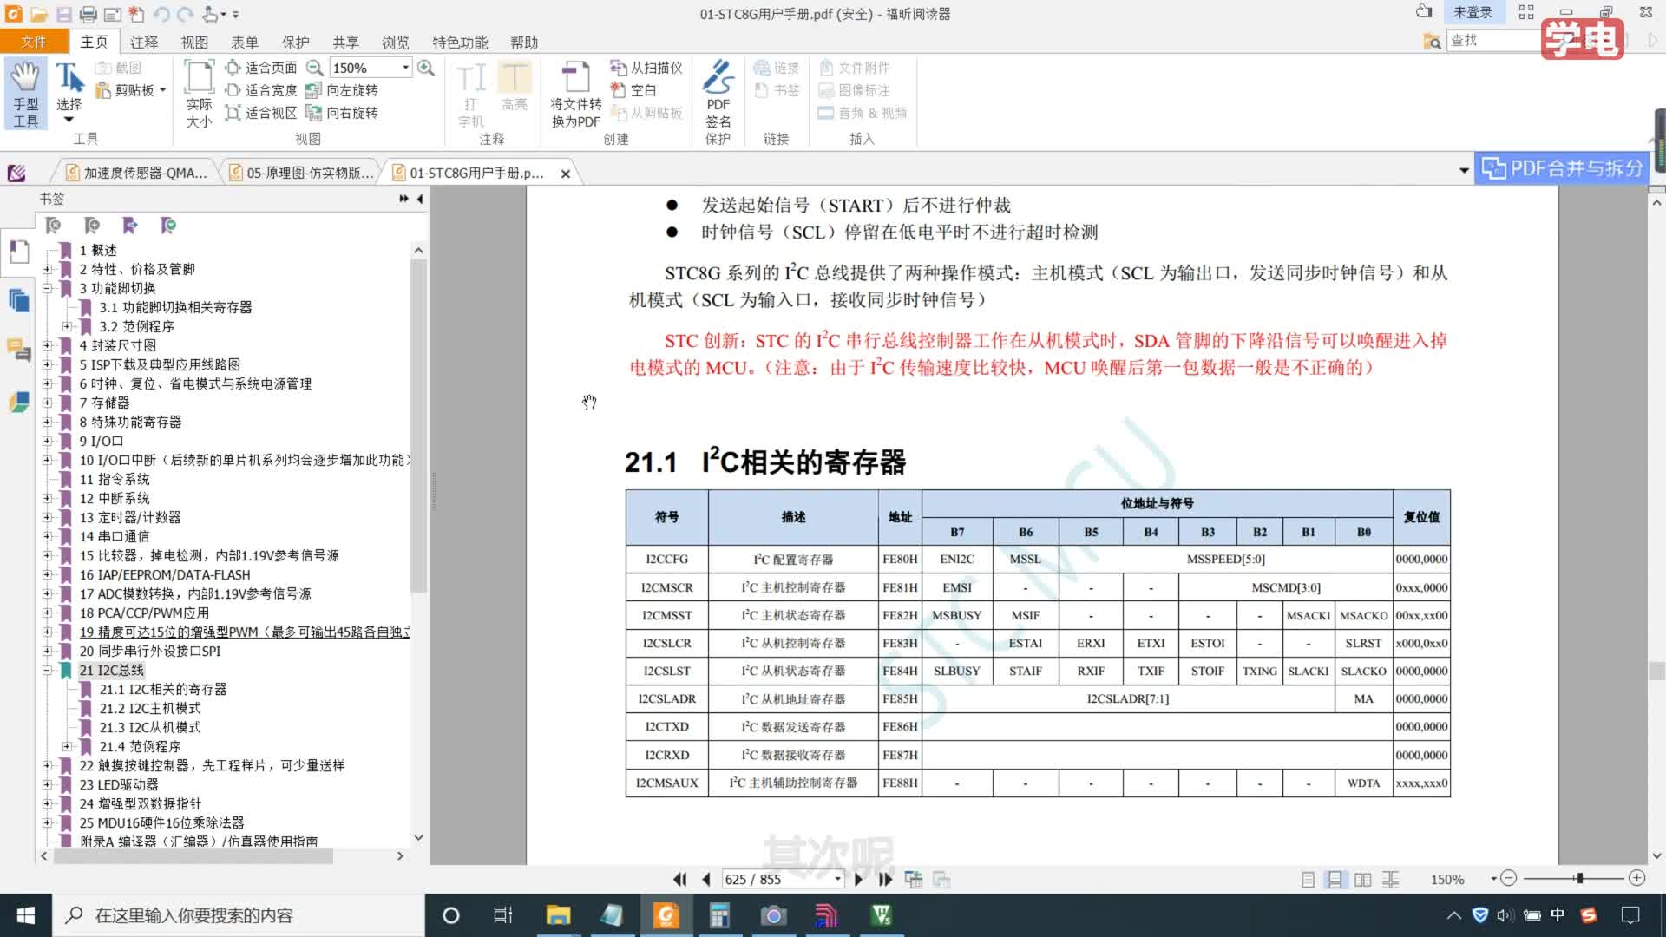
Task: Open the Protect ribbon tab
Action: 295,42
